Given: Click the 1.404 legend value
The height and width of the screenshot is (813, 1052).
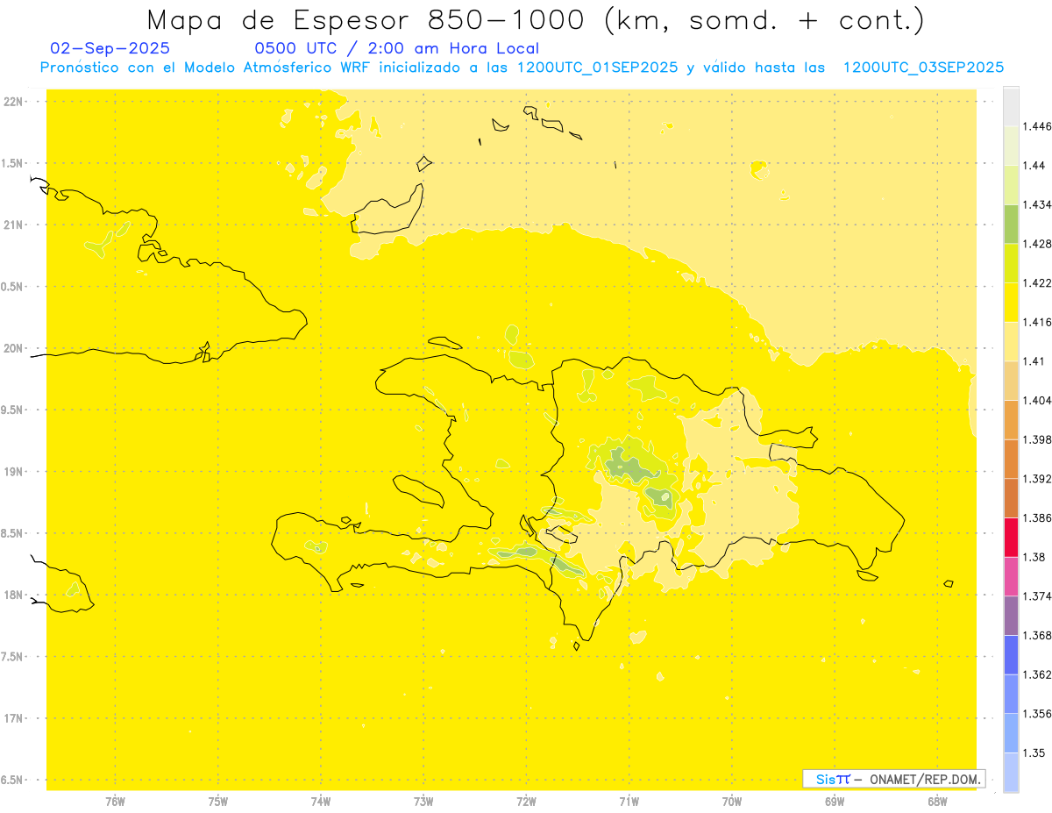Looking at the screenshot, I should pos(1037,400).
